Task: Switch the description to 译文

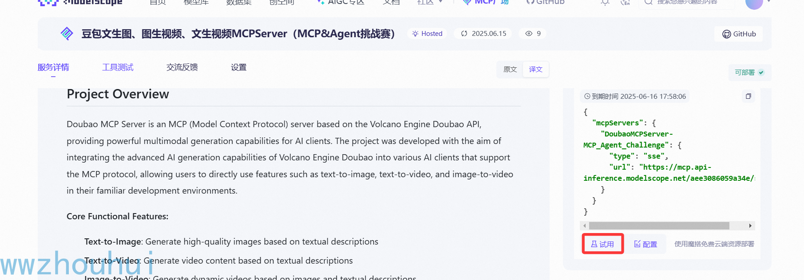Action: pyautogui.click(x=535, y=70)
